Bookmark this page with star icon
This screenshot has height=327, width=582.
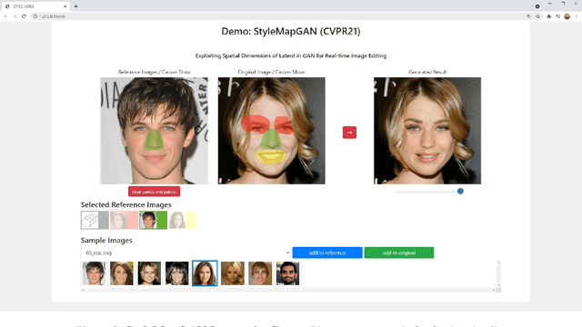tap(537, 16)
